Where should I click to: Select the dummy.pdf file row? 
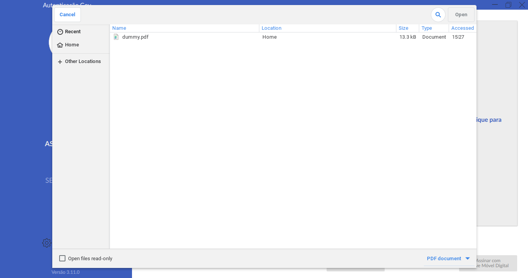(194, 37)
